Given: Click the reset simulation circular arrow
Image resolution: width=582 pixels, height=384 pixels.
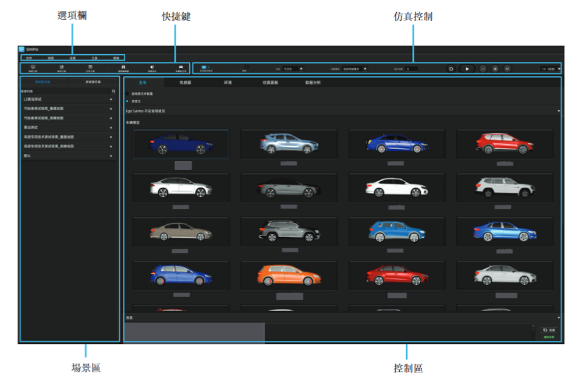Looking at the screenshot, I should 450,69.
